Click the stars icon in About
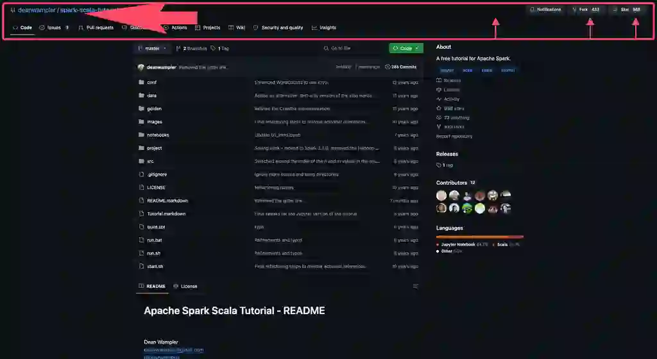The height and width of the screenshot is (359, 657). (x=439, y=108)
